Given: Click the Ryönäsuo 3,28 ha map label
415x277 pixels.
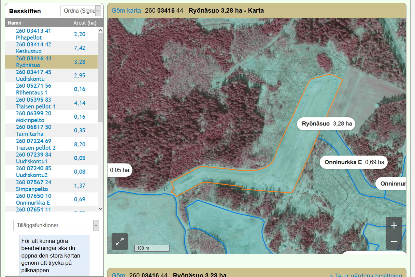Looking at the screenshot, I should pos(326,123).
